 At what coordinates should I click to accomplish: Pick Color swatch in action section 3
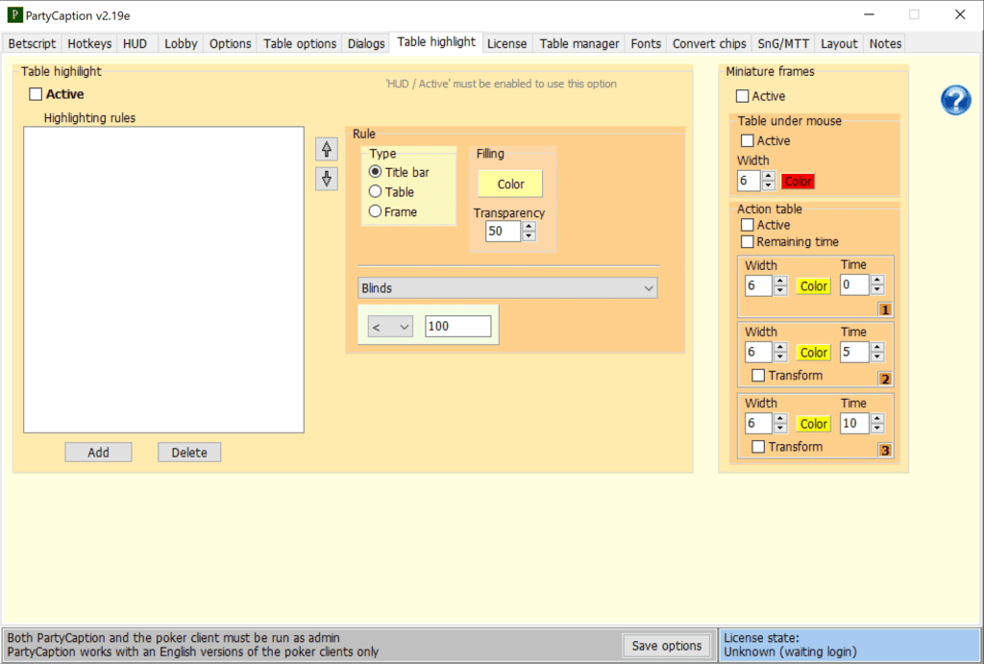point(813,425)
